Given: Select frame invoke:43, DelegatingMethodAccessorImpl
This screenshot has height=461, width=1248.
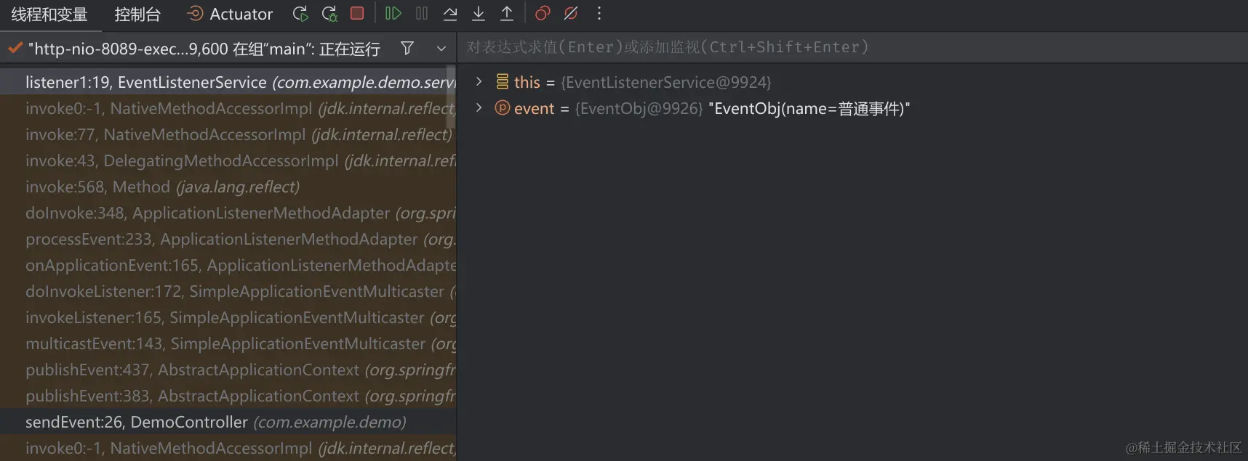Looking at the screenshot, I should (228, 160).
